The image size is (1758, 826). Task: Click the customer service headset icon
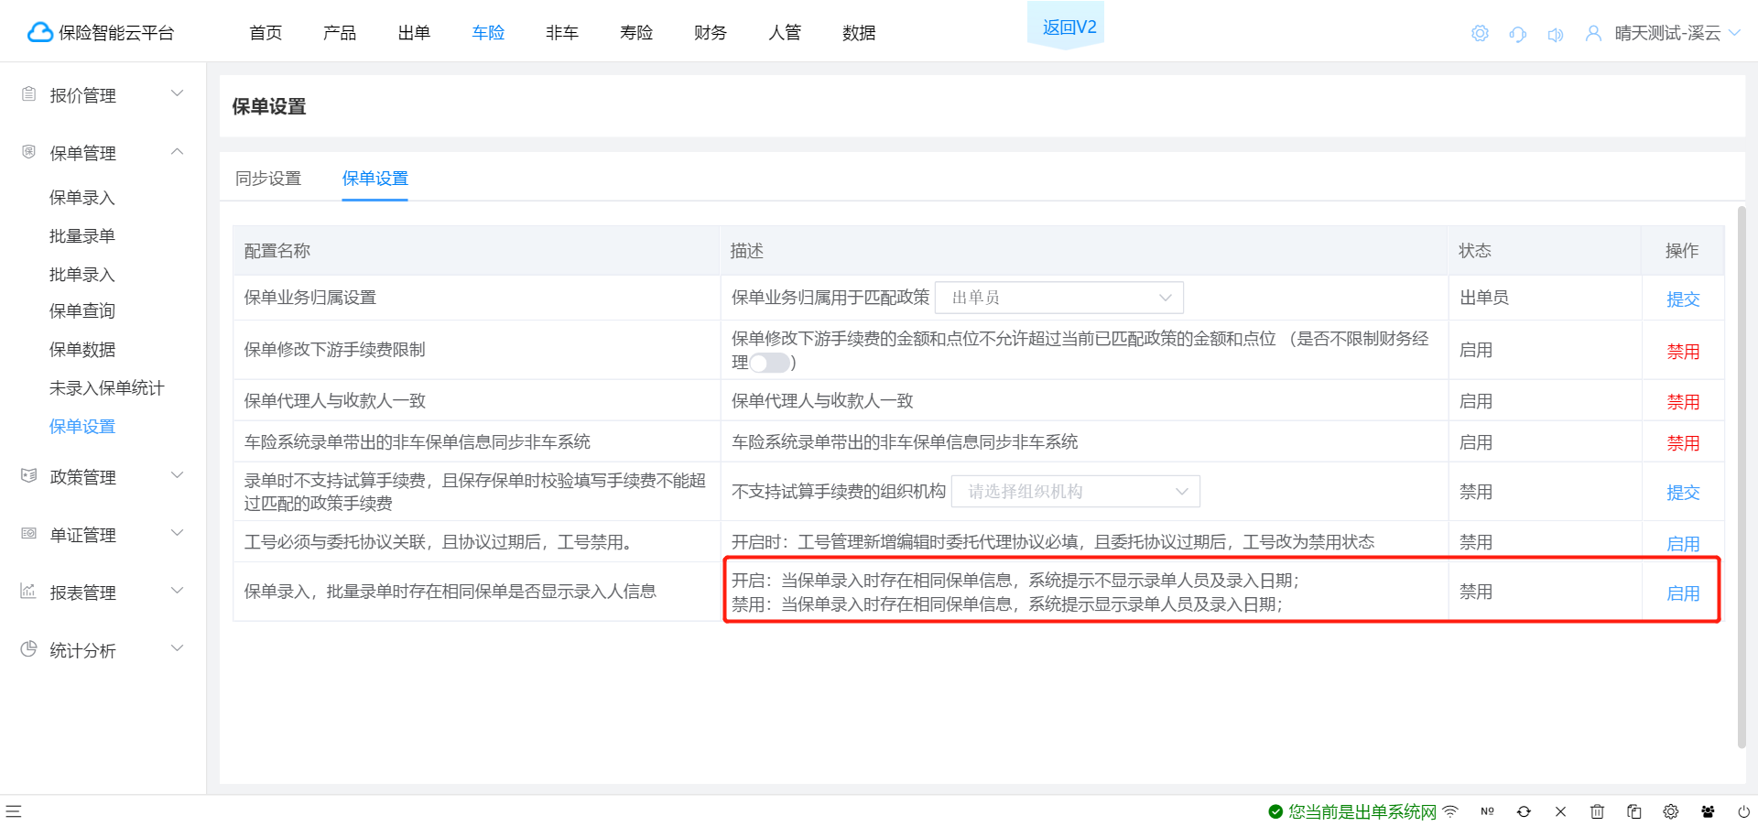pyautogui.click(x=1517, y=34)
